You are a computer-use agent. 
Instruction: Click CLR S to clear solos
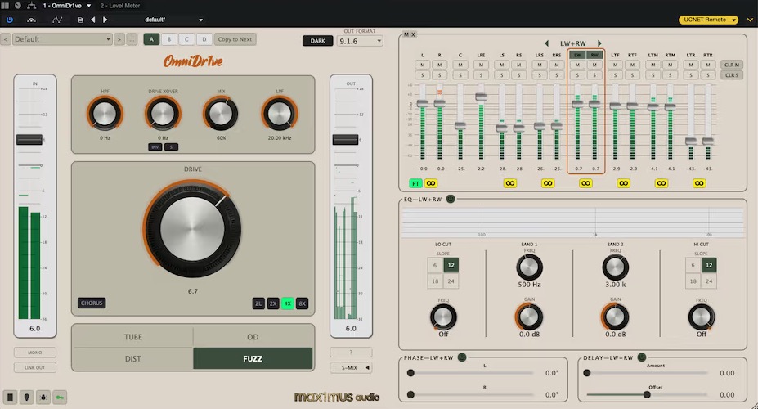(731, 75)
